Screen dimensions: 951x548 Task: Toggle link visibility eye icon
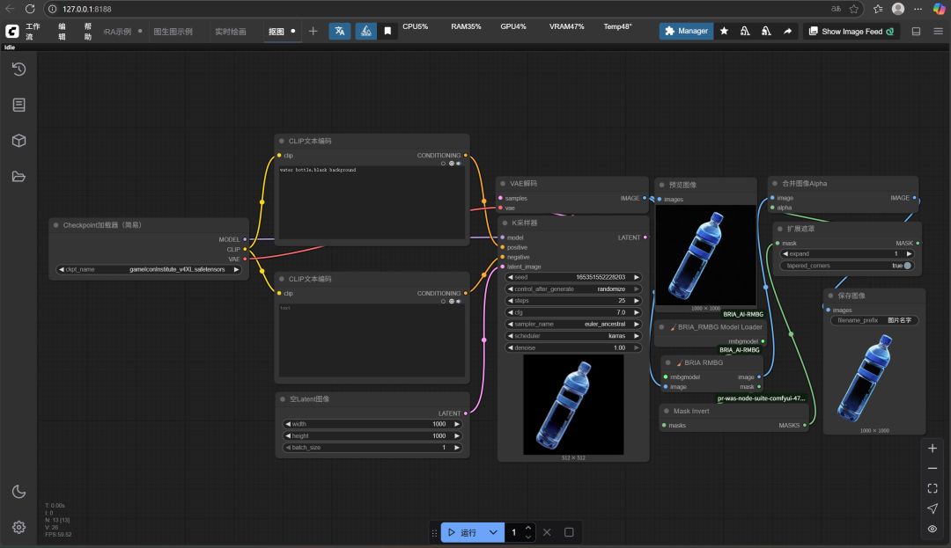click(x=933, y=529)
